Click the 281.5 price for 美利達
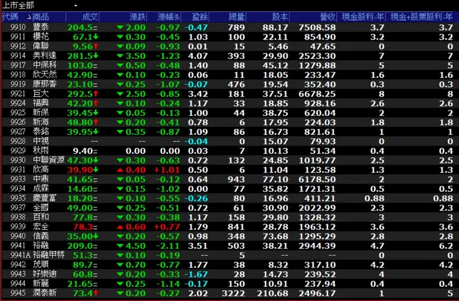459x301 pixels. (80, 56)
